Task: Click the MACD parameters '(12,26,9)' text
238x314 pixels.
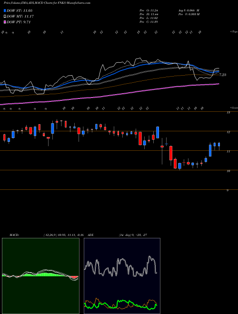Action: 50,235
